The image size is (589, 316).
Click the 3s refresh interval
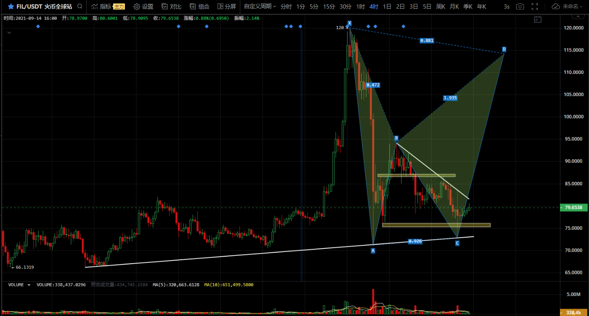tap(507, 6)
